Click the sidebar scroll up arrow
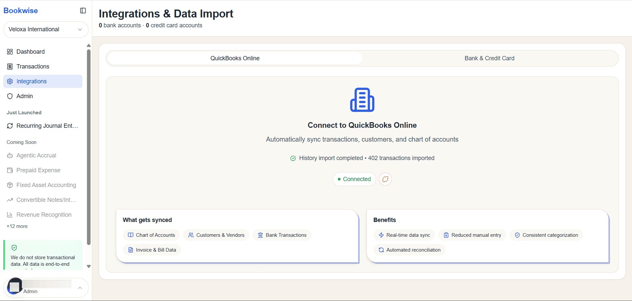632x301 pixels. coord(89,45)
